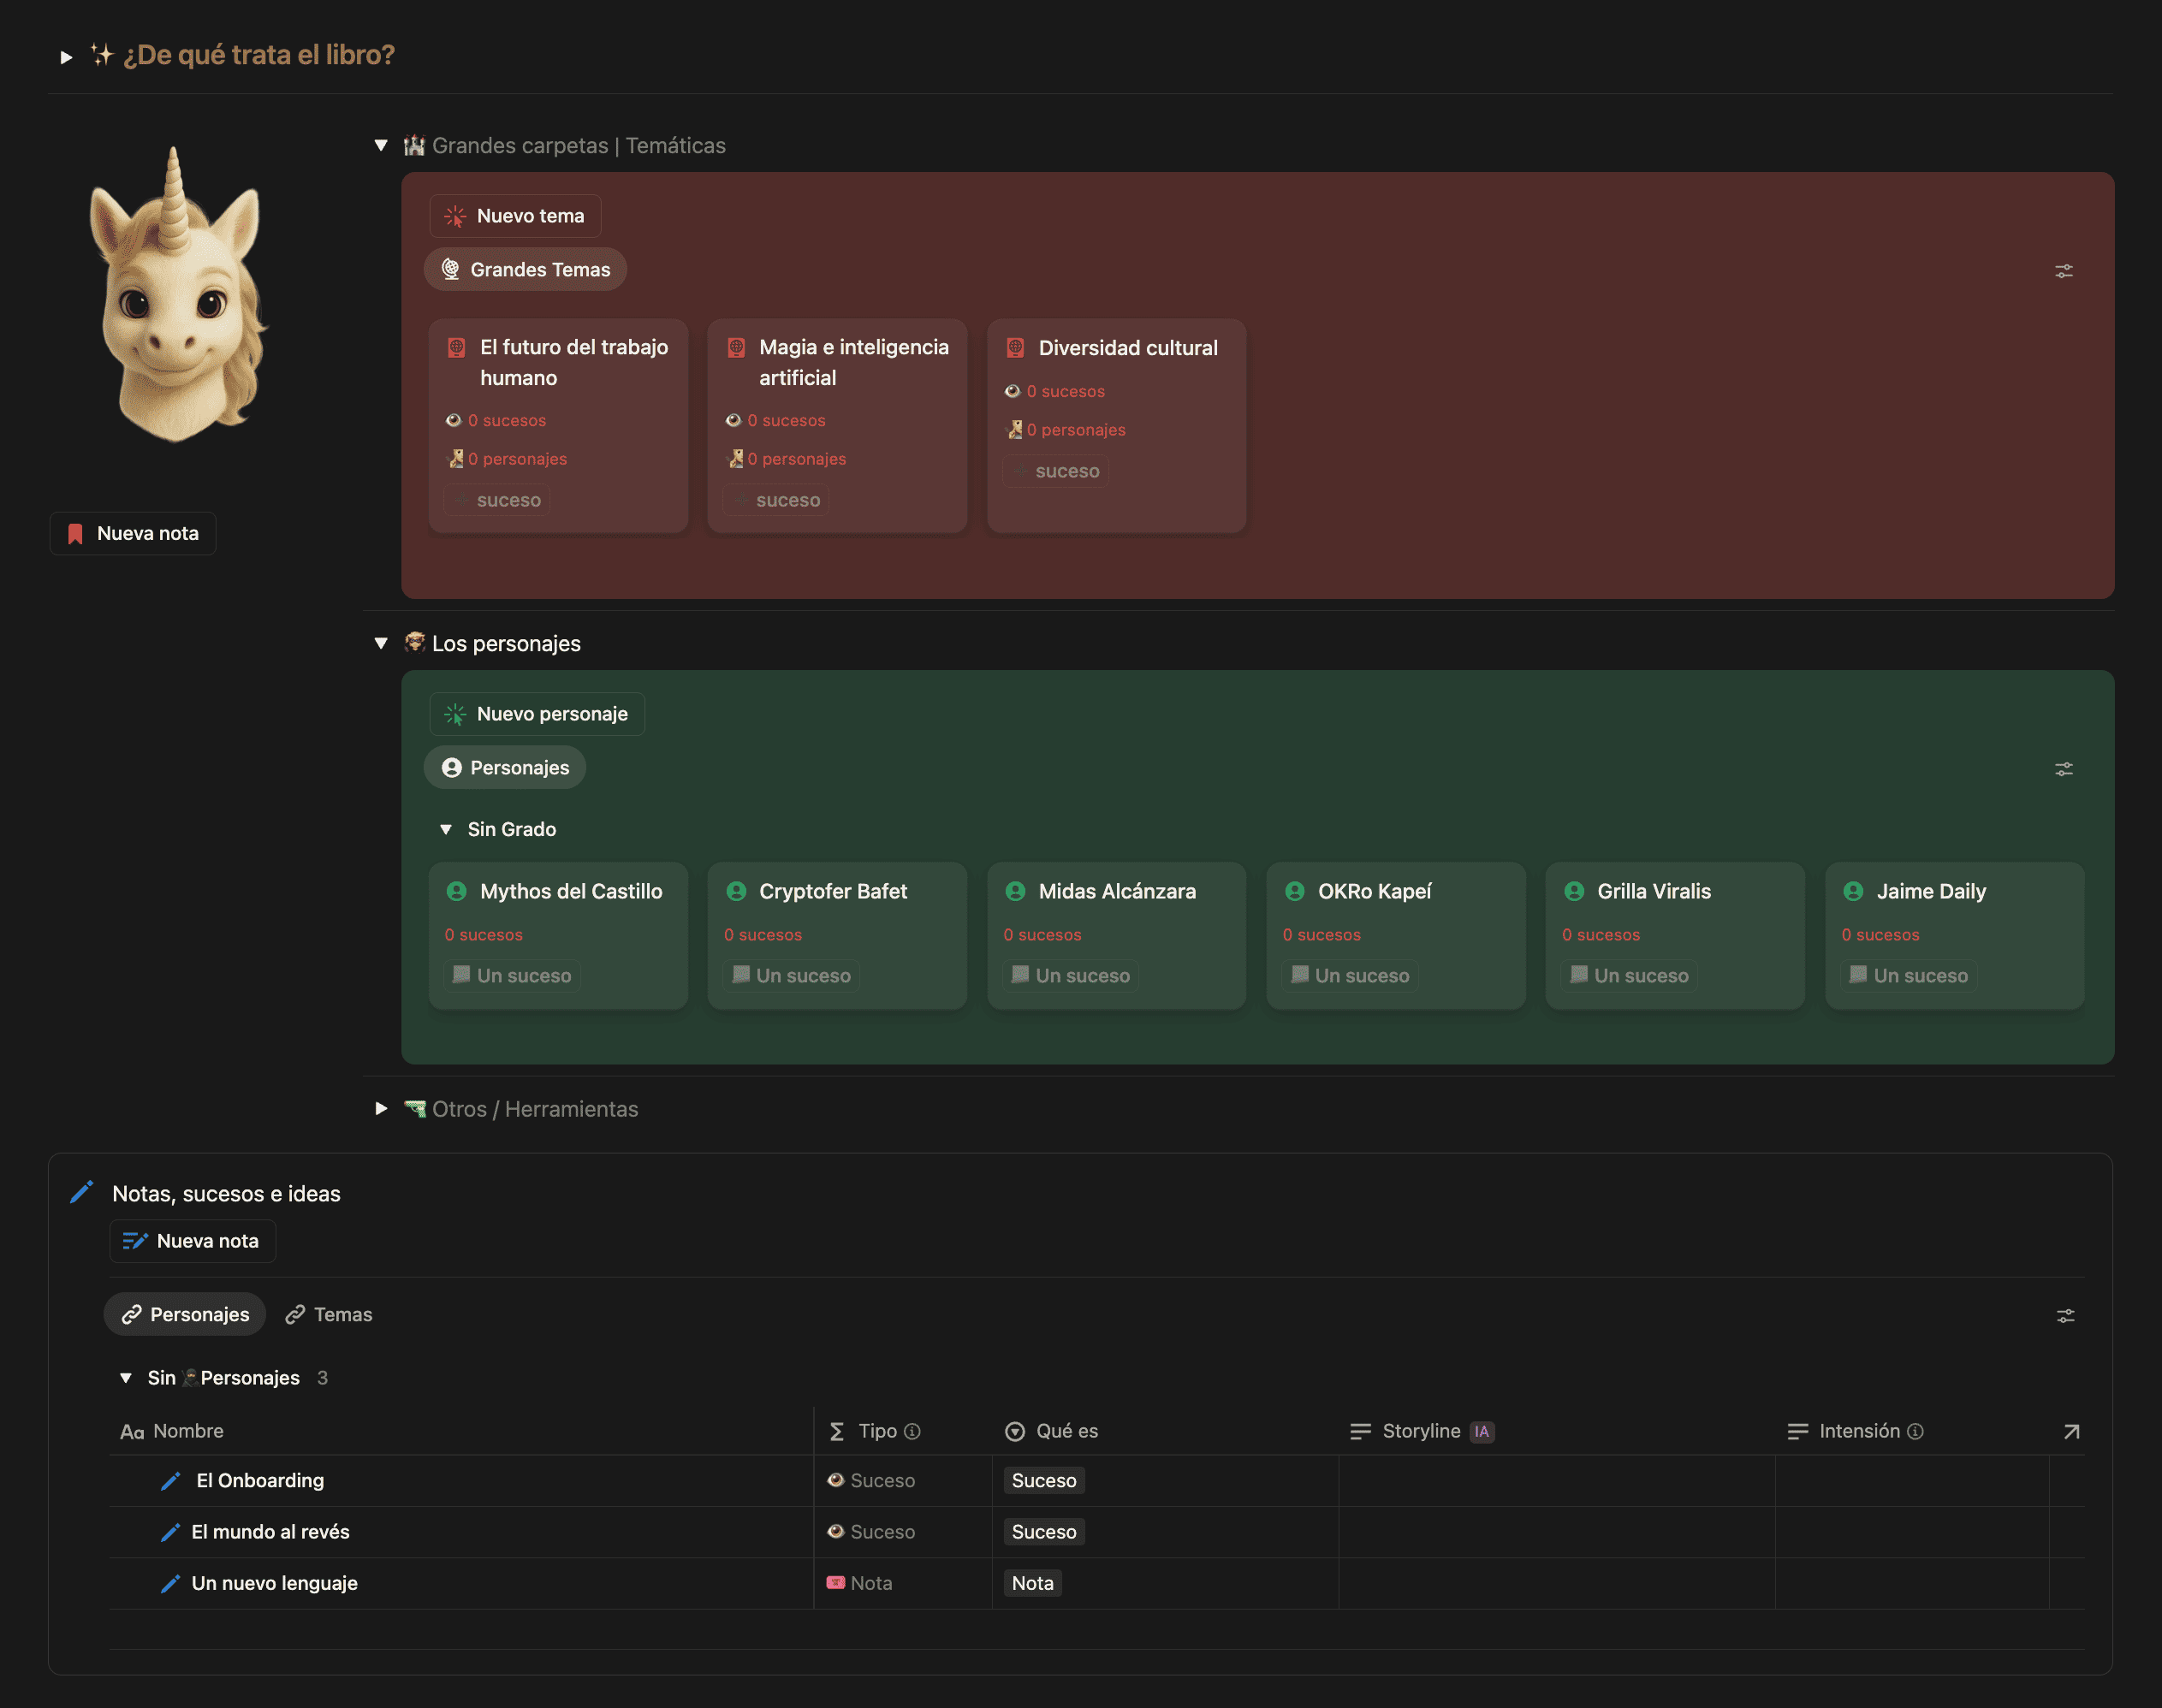Switch to the Temas tab
The width and height of the screenshot is (2162, 1708).
[329, 1315]
